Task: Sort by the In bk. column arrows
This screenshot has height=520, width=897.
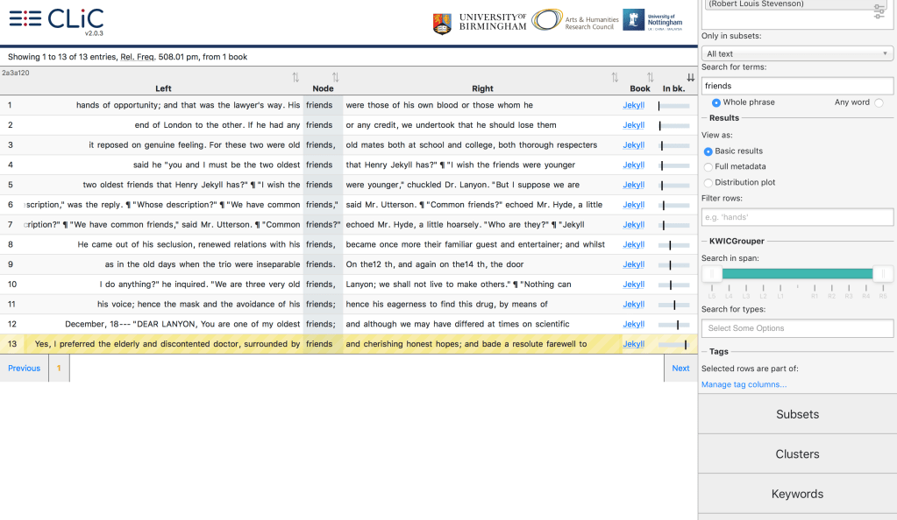Action: pyautogui.click(x=690, y=78)
